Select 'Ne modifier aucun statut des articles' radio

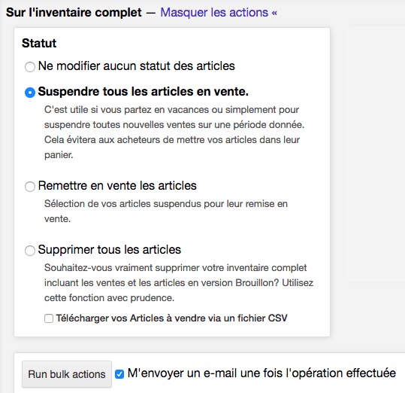pyautogui.click(x=30, y=67)
